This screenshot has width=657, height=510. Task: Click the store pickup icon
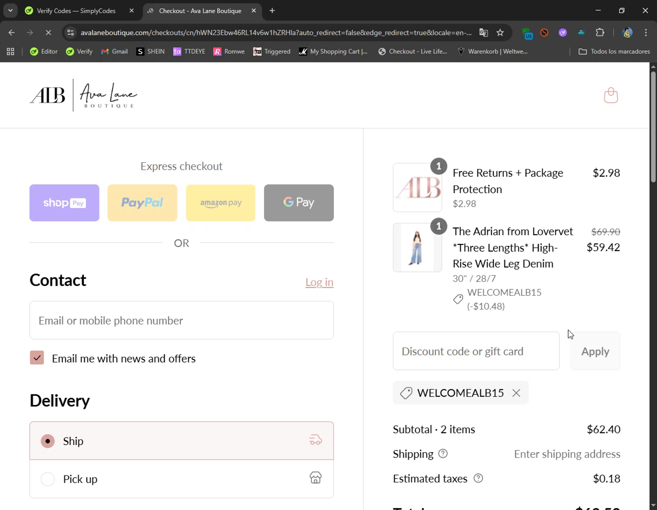(315, 478)
